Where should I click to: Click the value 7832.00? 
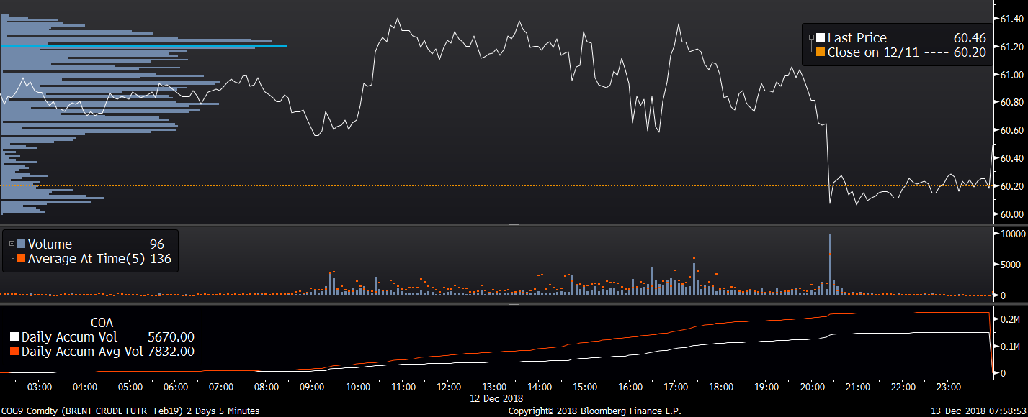171,352
